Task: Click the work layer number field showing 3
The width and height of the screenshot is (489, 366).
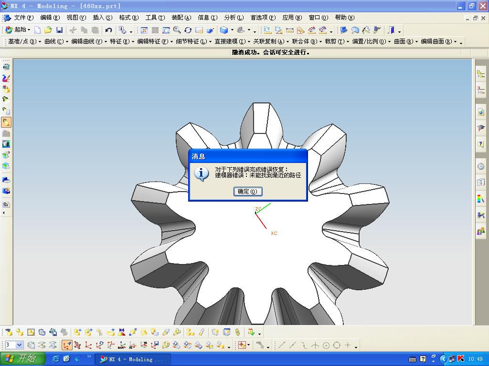Action: pyautogui.click(x=10, y=345)
